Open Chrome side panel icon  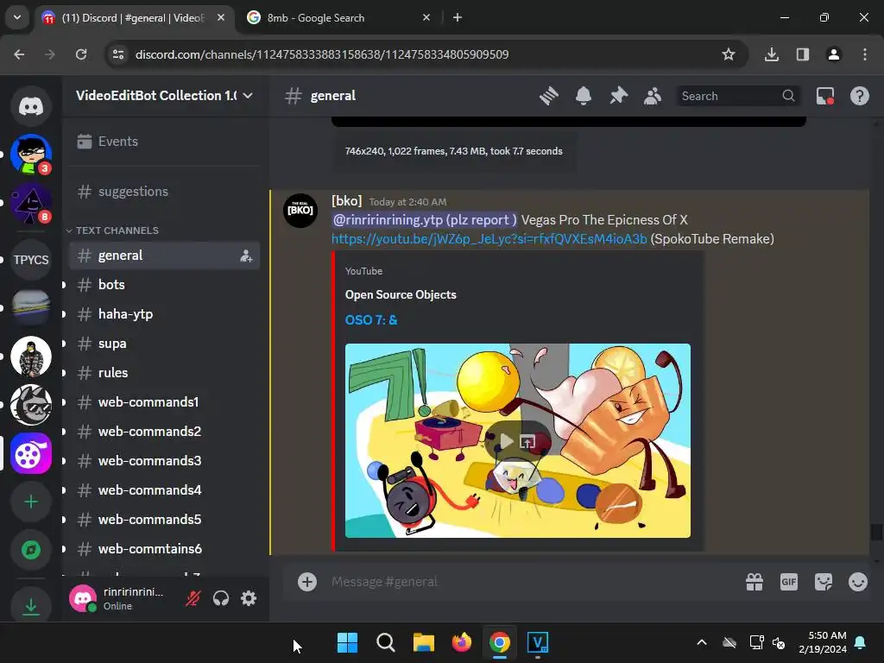[803, 54]
